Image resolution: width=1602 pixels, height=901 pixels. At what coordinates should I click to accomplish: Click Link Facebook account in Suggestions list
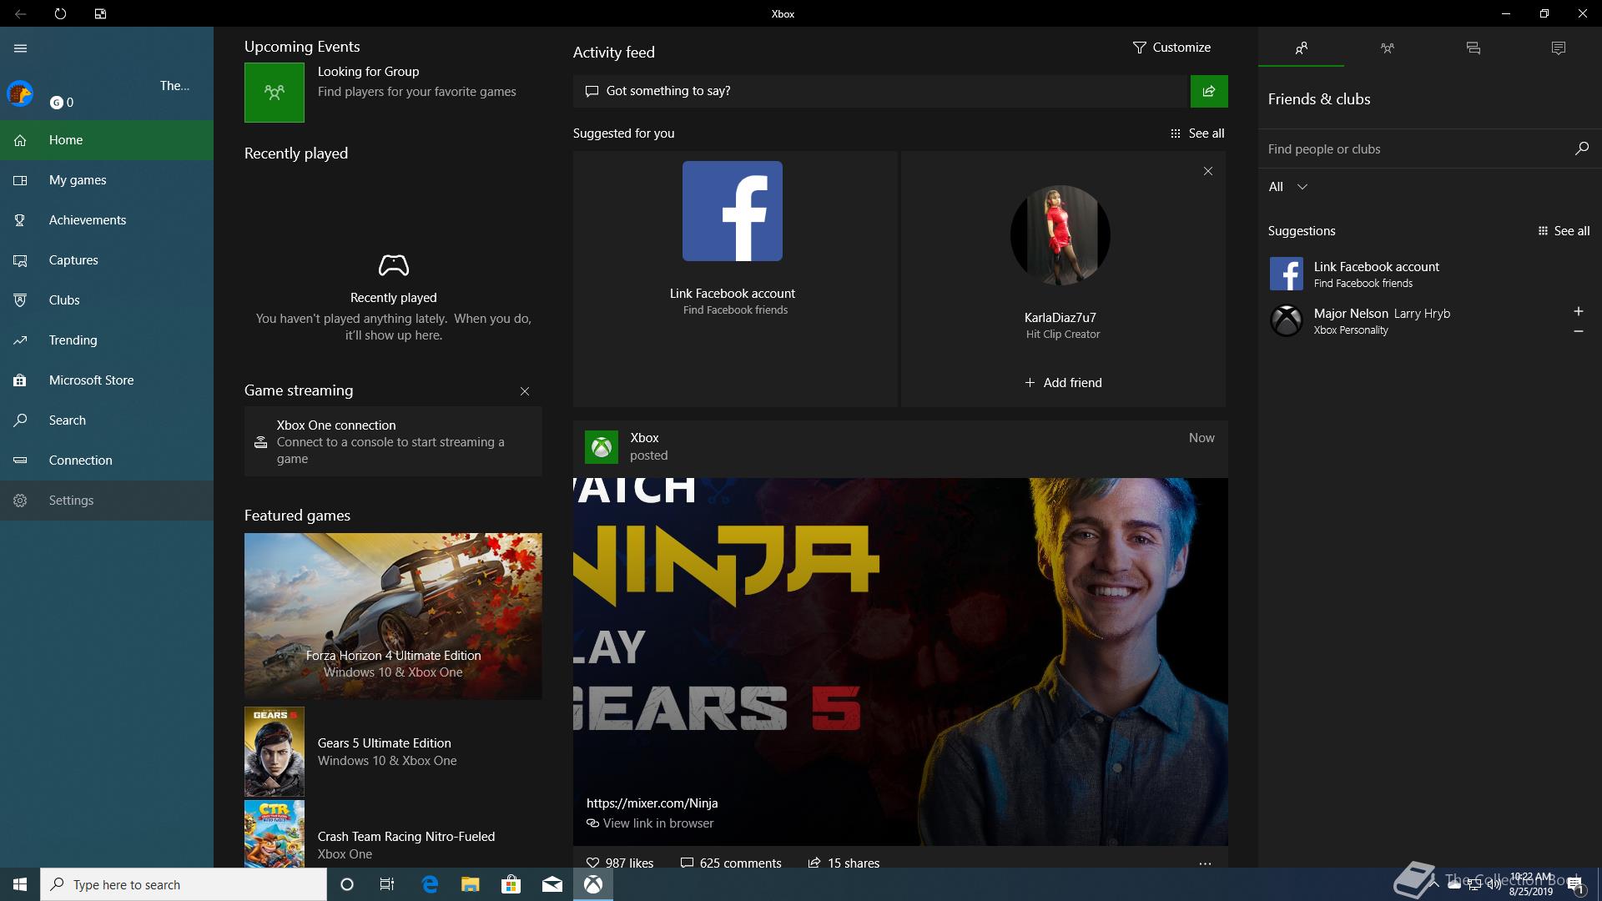(x=1430, y=274)
